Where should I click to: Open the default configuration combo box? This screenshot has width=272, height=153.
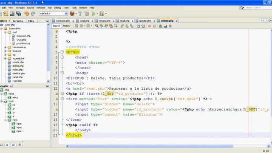(54, 14)
